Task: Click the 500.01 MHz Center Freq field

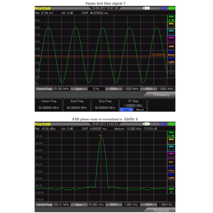Action: [x=61, y=204]
